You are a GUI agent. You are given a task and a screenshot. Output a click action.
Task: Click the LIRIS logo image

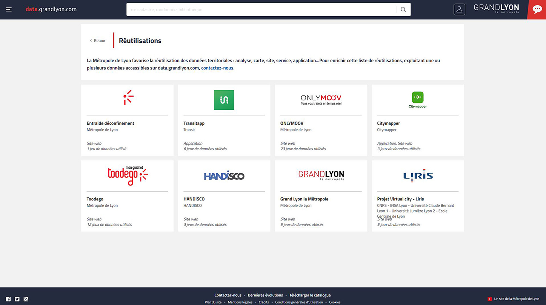(x=418, y=176)
